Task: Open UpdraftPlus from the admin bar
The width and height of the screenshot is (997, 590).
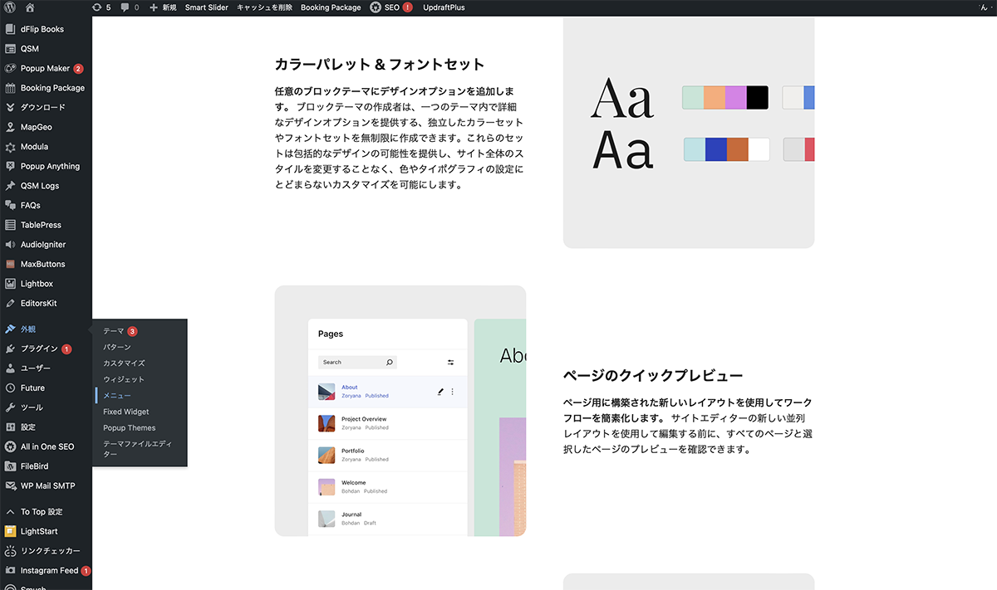Action: pos(444,7)
